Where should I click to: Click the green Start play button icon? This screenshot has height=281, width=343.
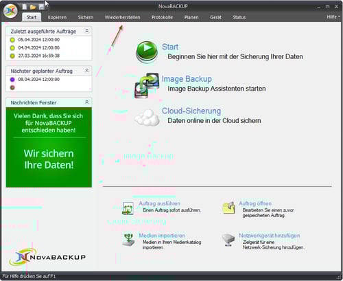[x=147, y=52]
